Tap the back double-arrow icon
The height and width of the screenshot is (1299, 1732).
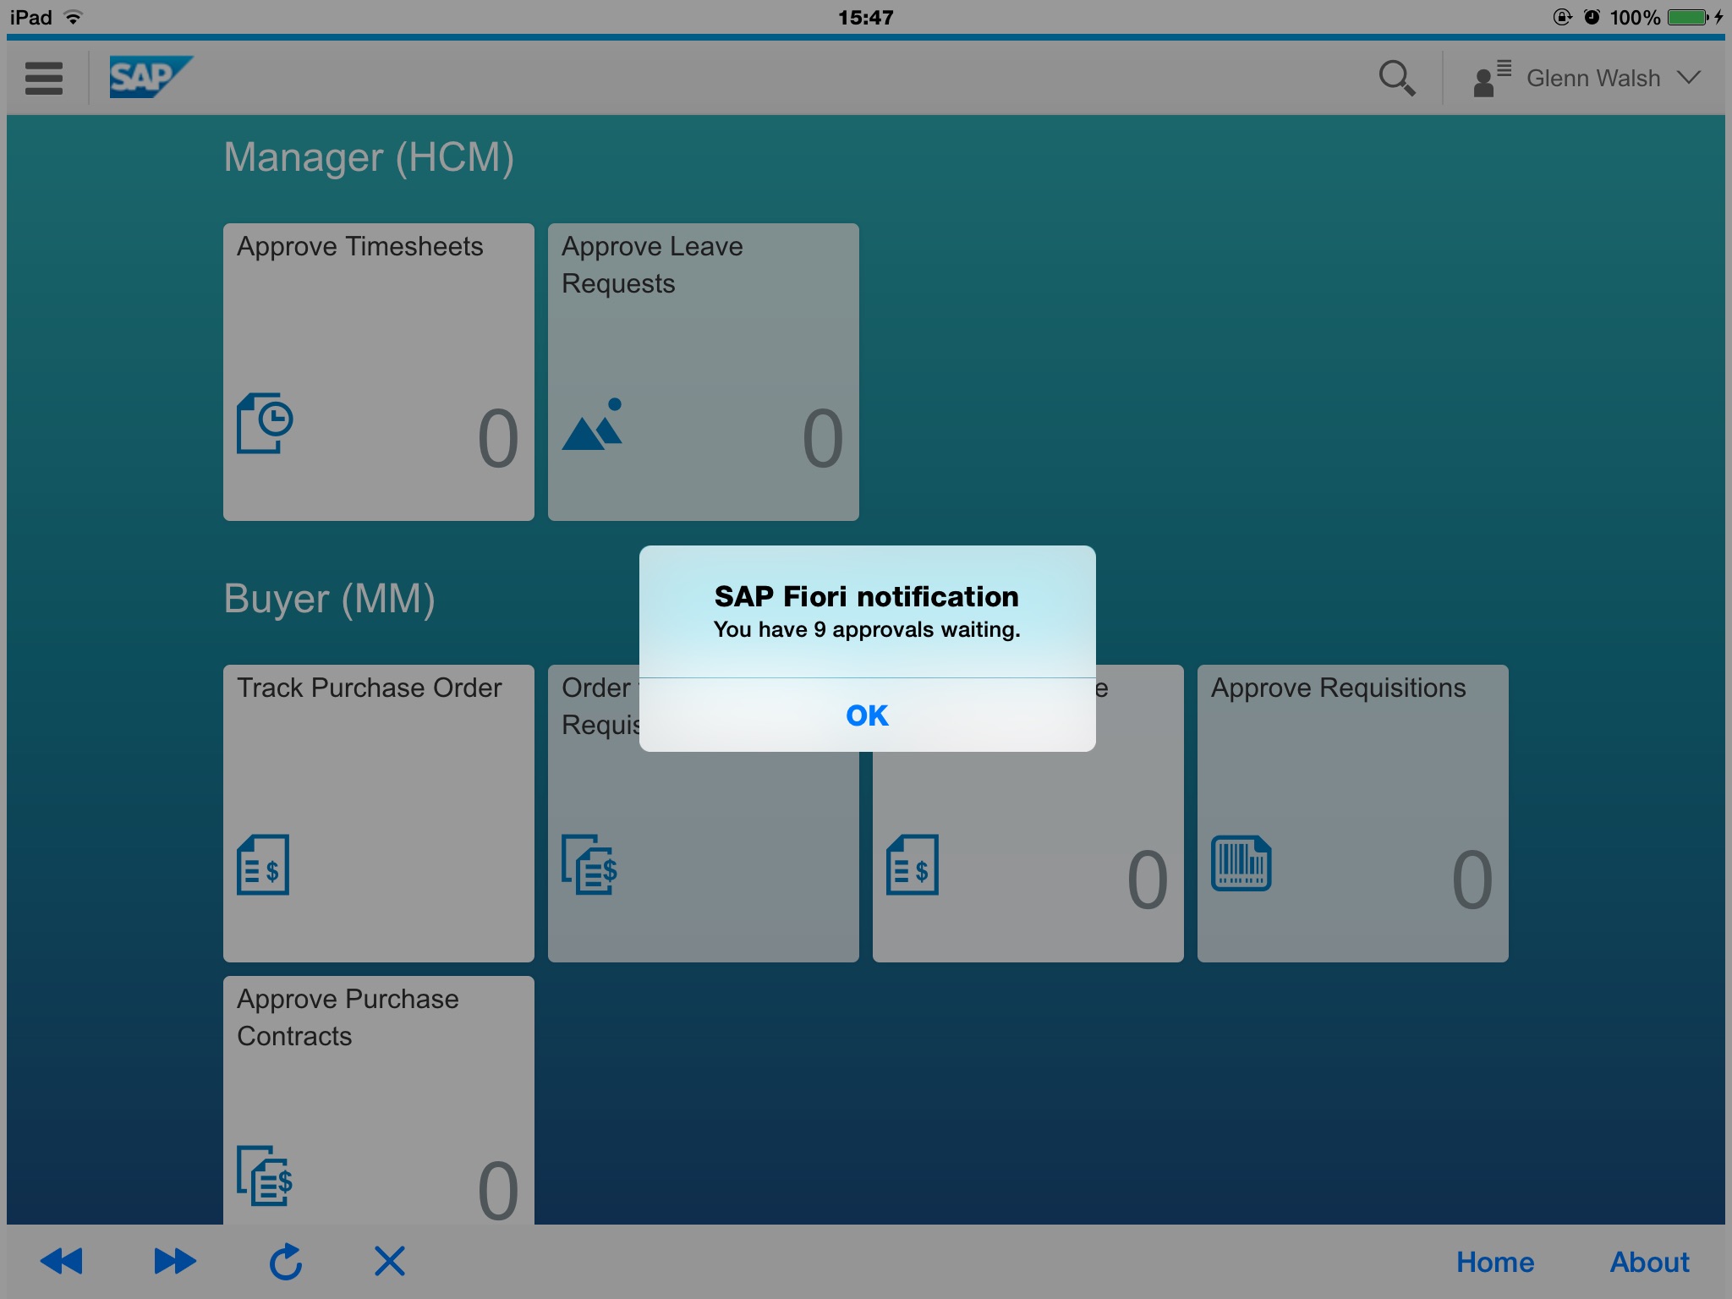62,1261
